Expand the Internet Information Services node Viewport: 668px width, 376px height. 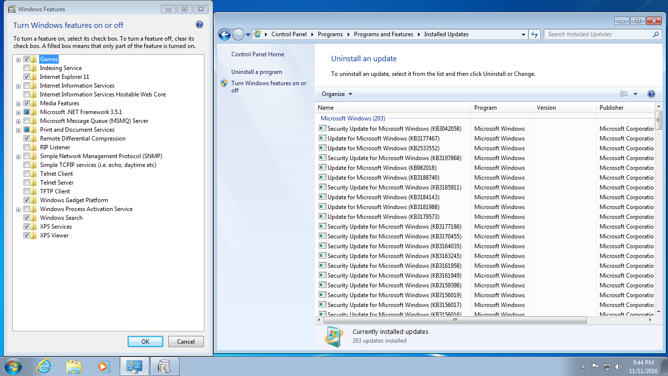coord(19,86)
